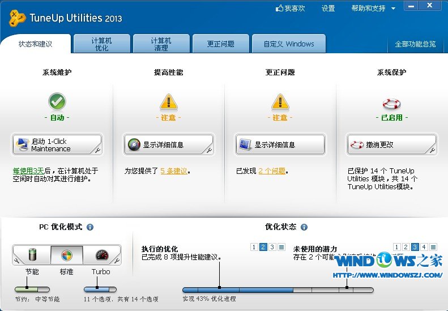The image size is (448, 311).
Task: Expand the 帮助和支持 dropdown menu
Action: pos(393,8)
